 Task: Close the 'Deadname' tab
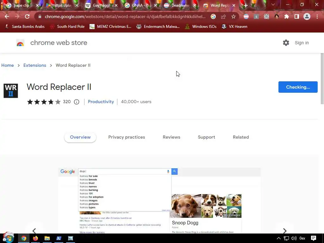pyautogui.click(x=195, y=5)
